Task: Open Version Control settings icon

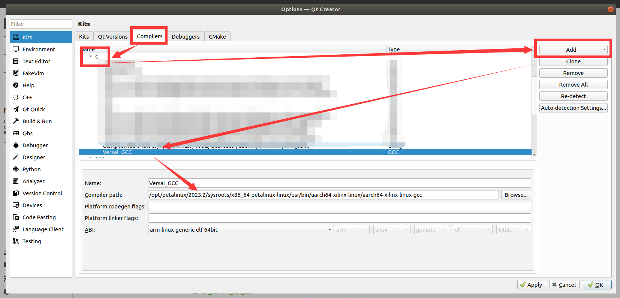Action: [x=16, y=193]
